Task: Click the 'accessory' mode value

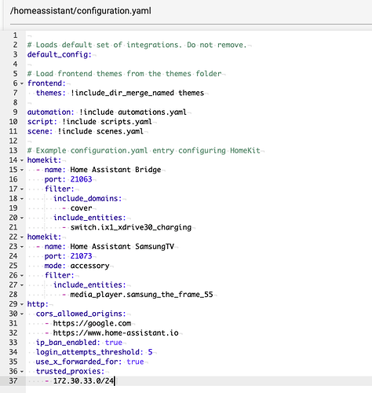Action: pos(89,266)
